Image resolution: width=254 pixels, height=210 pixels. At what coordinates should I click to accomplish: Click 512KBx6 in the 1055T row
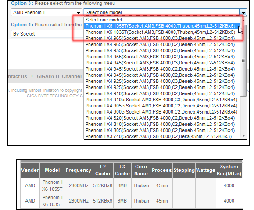click(103, 185)
